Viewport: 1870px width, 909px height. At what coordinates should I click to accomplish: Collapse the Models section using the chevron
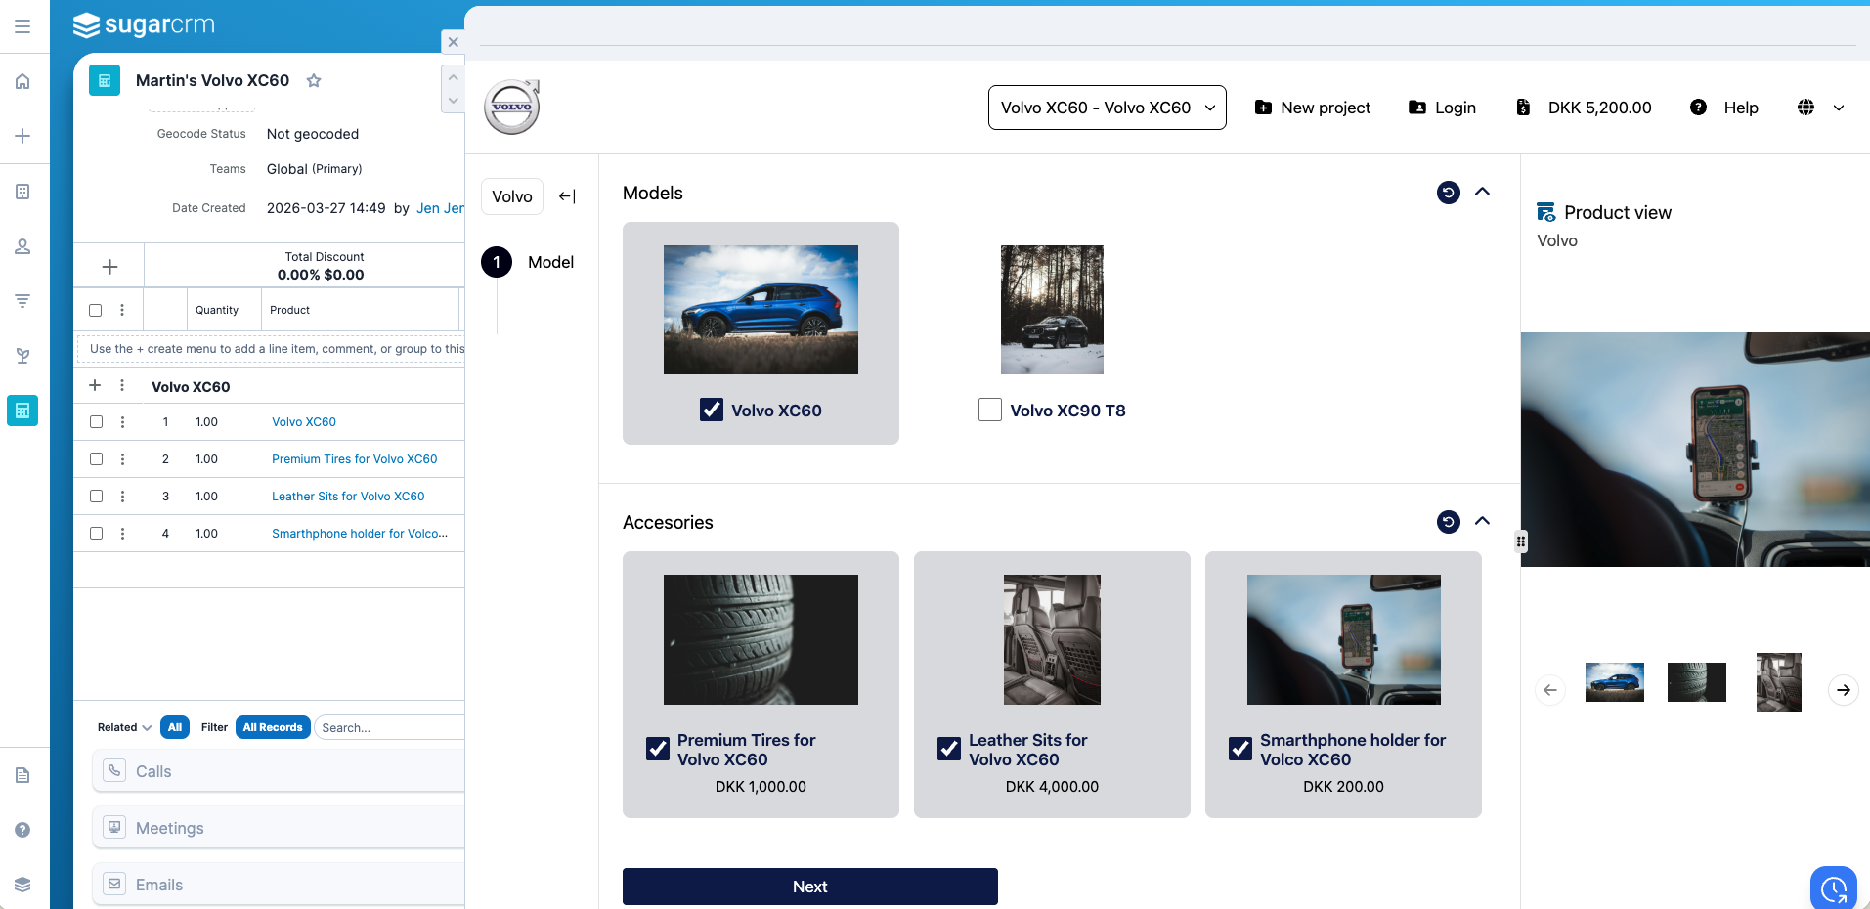(1482, 192)
